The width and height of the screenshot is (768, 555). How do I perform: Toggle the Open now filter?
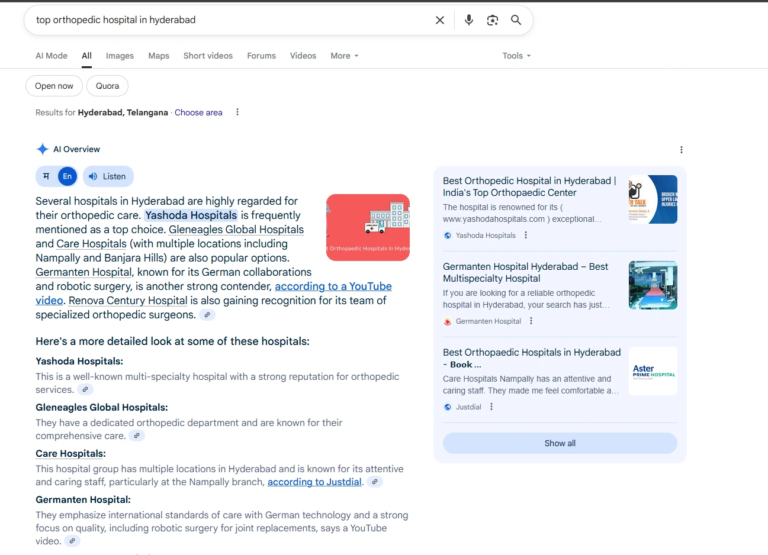click(x=54, y=86)
